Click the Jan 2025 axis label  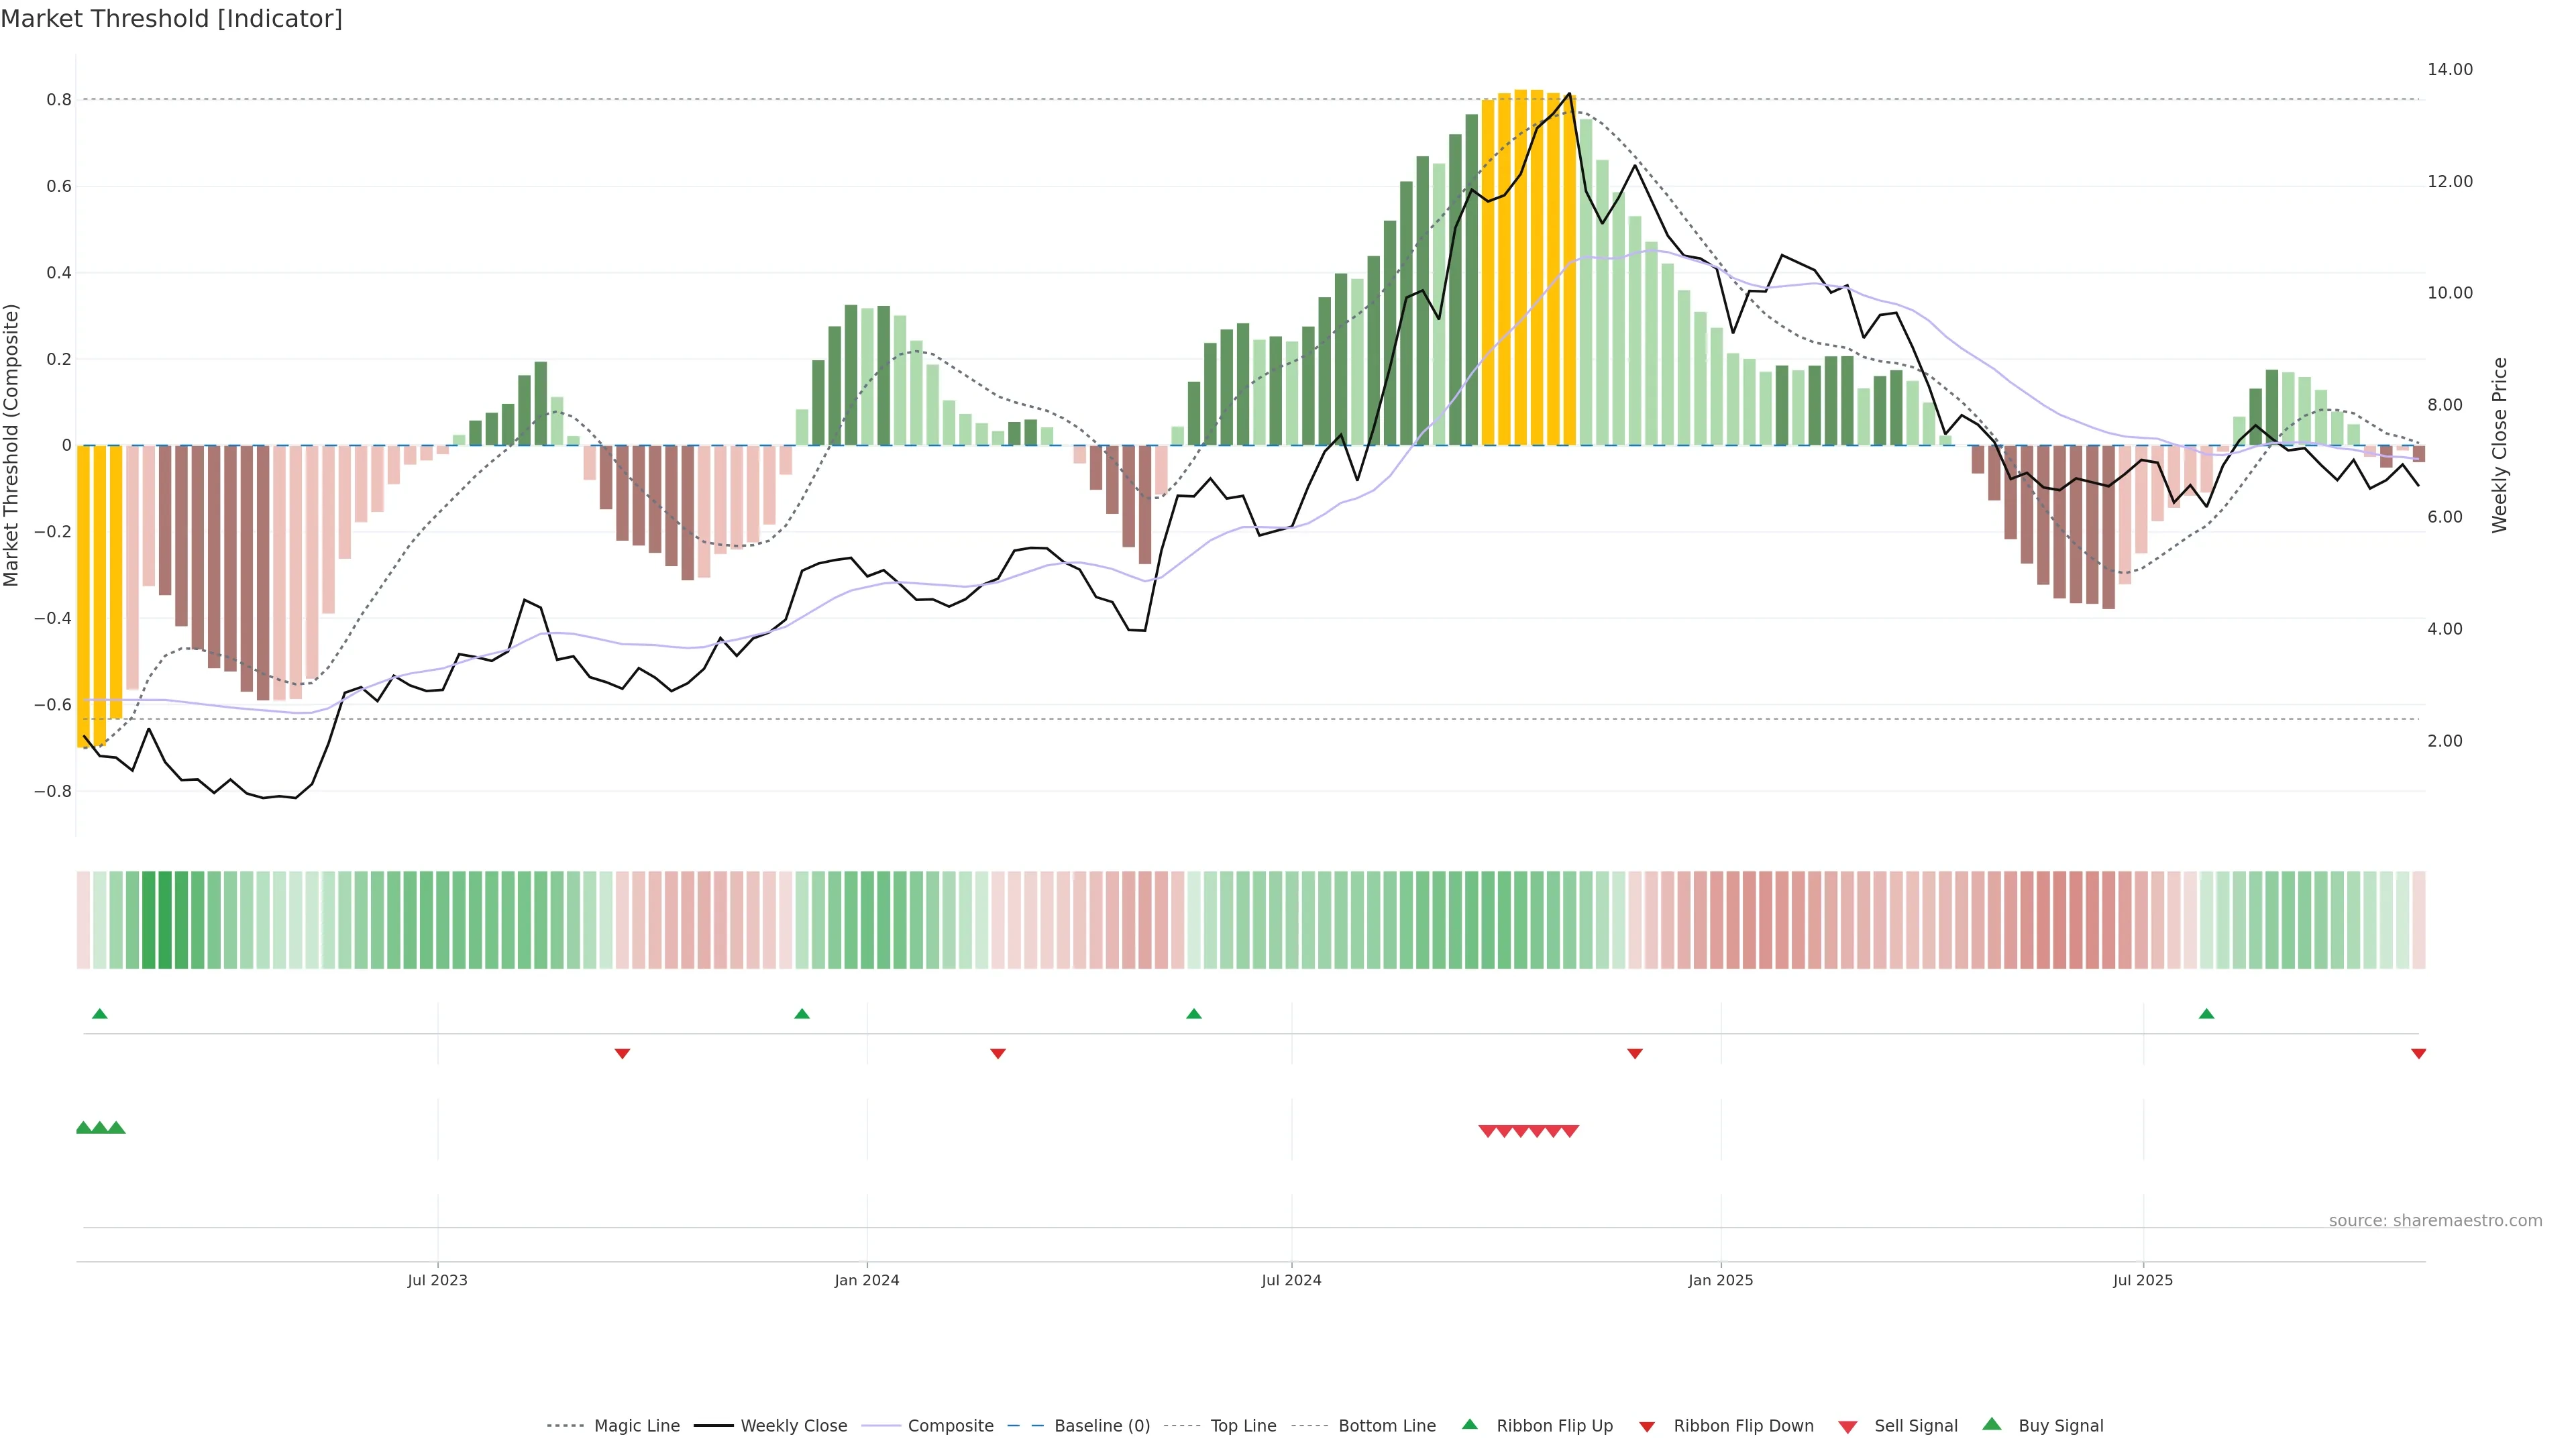pos(1720,1280)
